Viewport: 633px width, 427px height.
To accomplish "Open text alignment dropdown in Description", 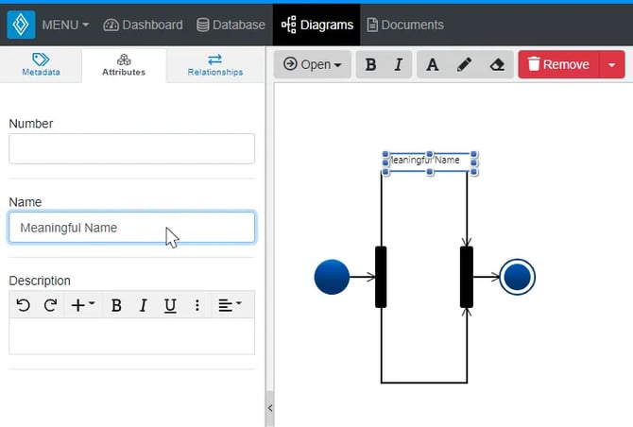I will point(230,305).
